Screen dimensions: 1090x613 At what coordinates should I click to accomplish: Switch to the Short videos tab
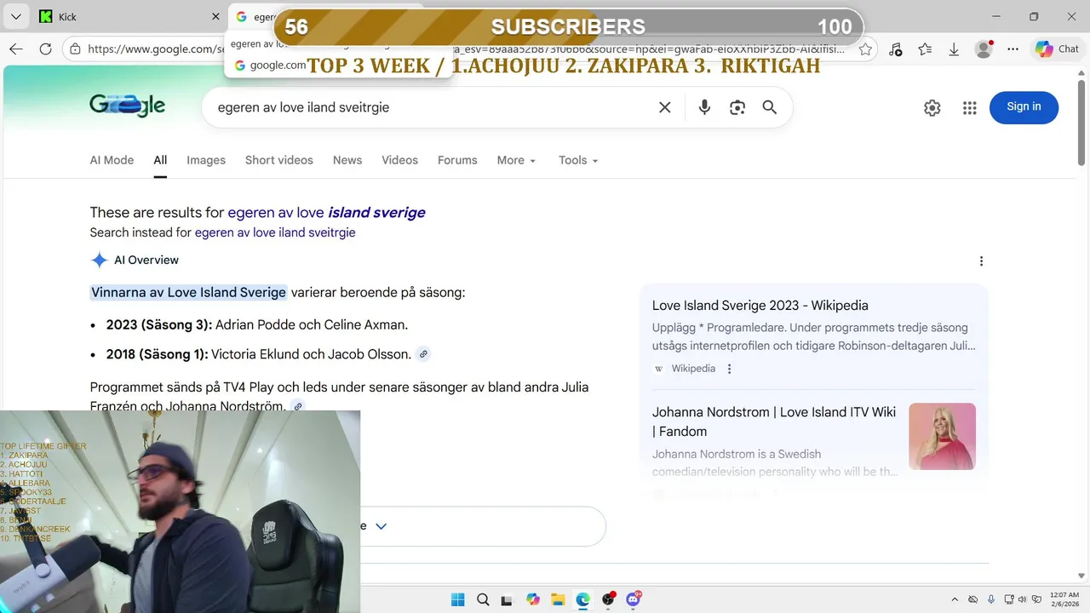pyautogui.click(x=279, y=160)
